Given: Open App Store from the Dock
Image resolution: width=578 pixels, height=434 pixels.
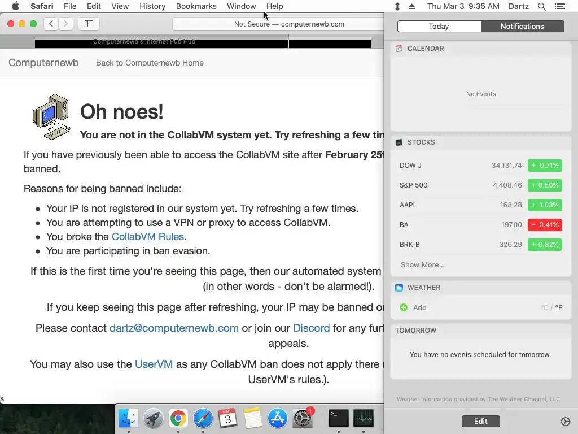Looking at the screenshot, I should 278,418.
